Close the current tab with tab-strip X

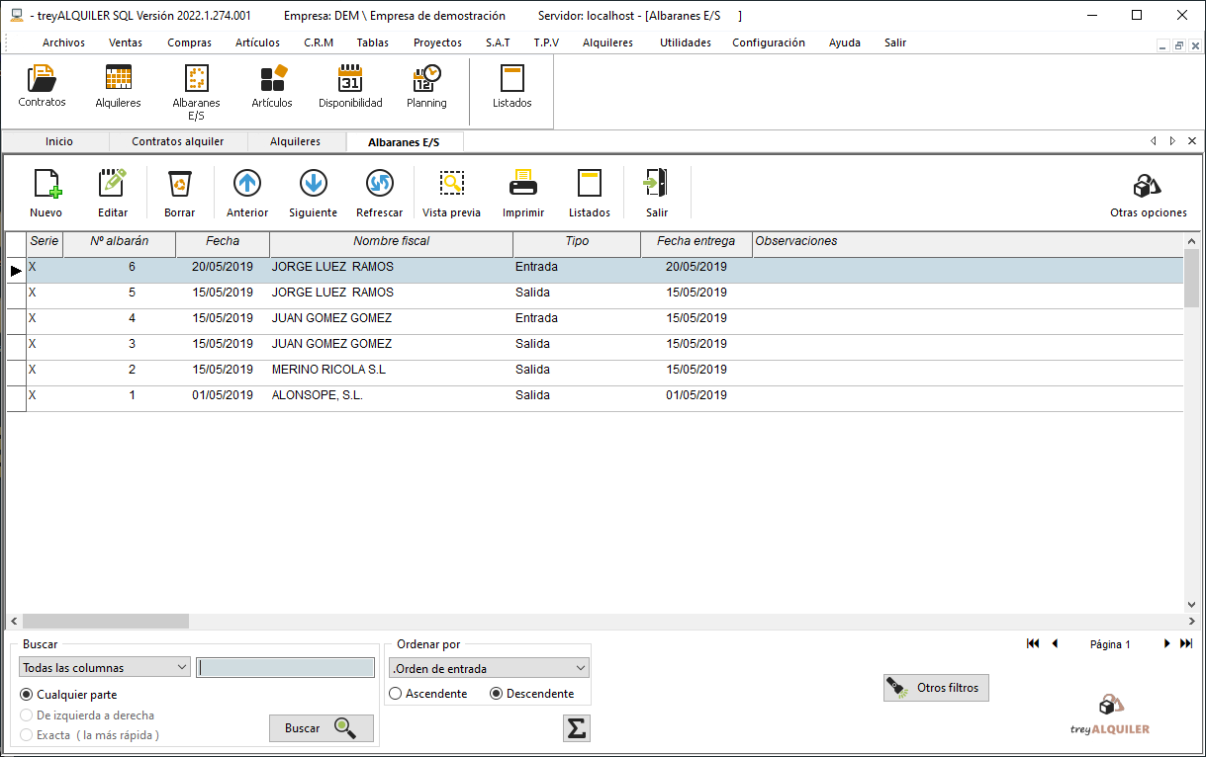[x=1192, y=141]
